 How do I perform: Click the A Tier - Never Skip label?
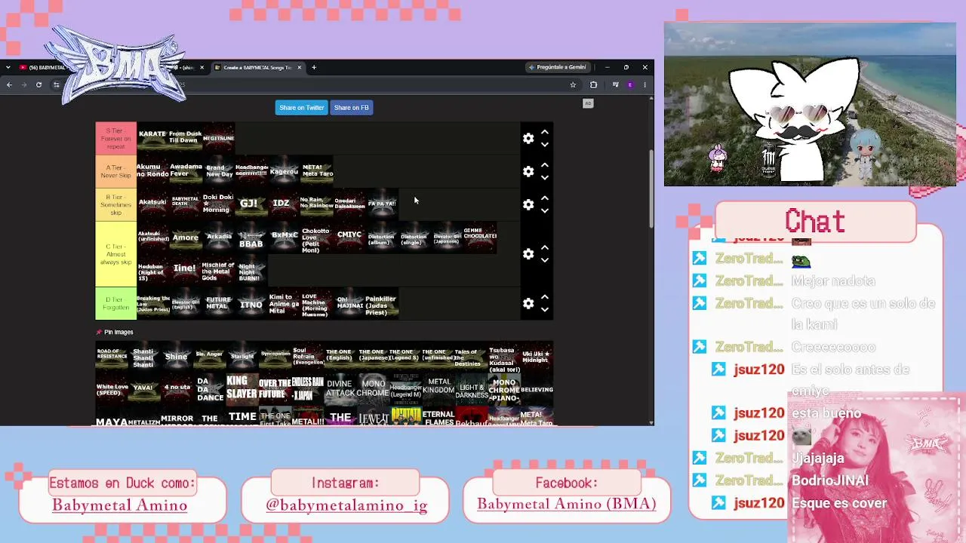pos(115,171)
